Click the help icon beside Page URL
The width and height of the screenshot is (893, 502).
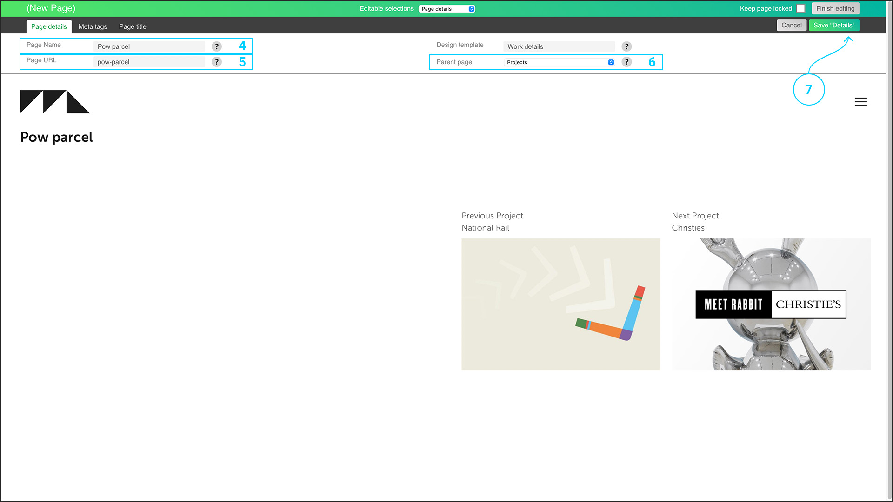[217, 62]
